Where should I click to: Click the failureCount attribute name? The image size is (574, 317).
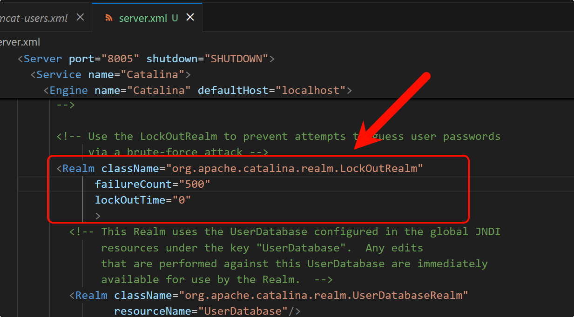(133, 184)
